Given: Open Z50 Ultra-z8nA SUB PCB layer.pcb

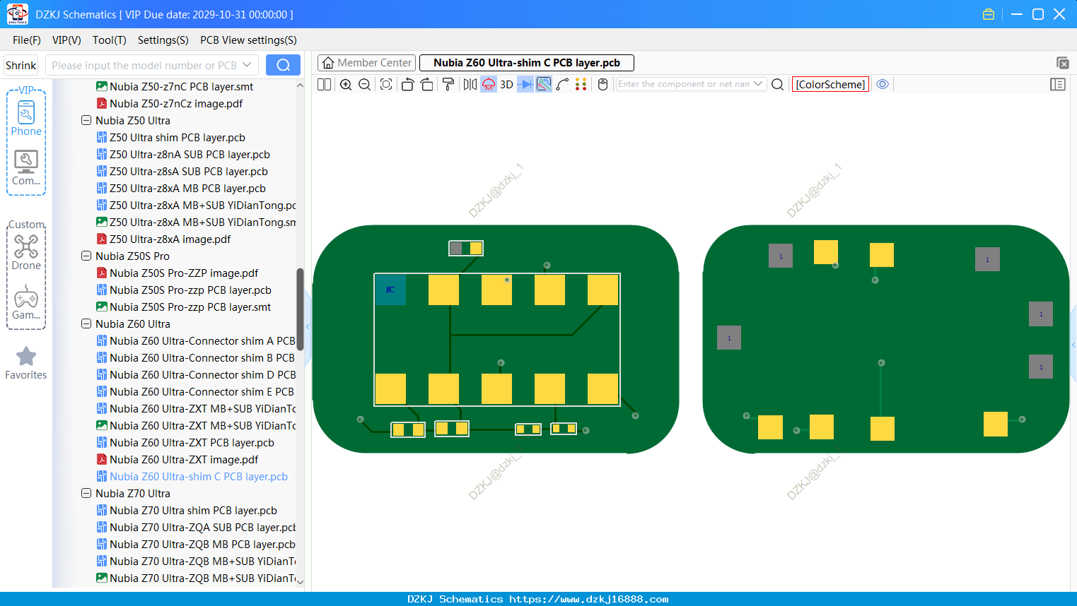Looking at the screenshot, I should pyautogui.click(x=190, y=155).
